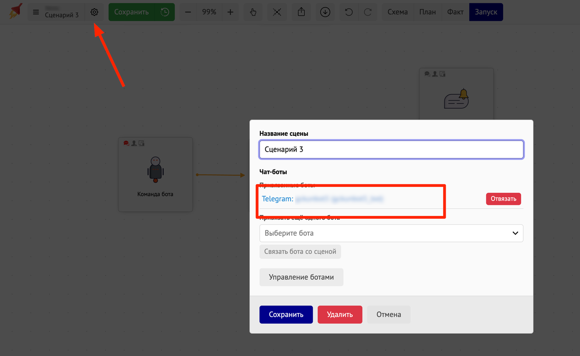Click the rocket logo icon
The width and height of the screenshot is (580, 356).
point(16,11)
